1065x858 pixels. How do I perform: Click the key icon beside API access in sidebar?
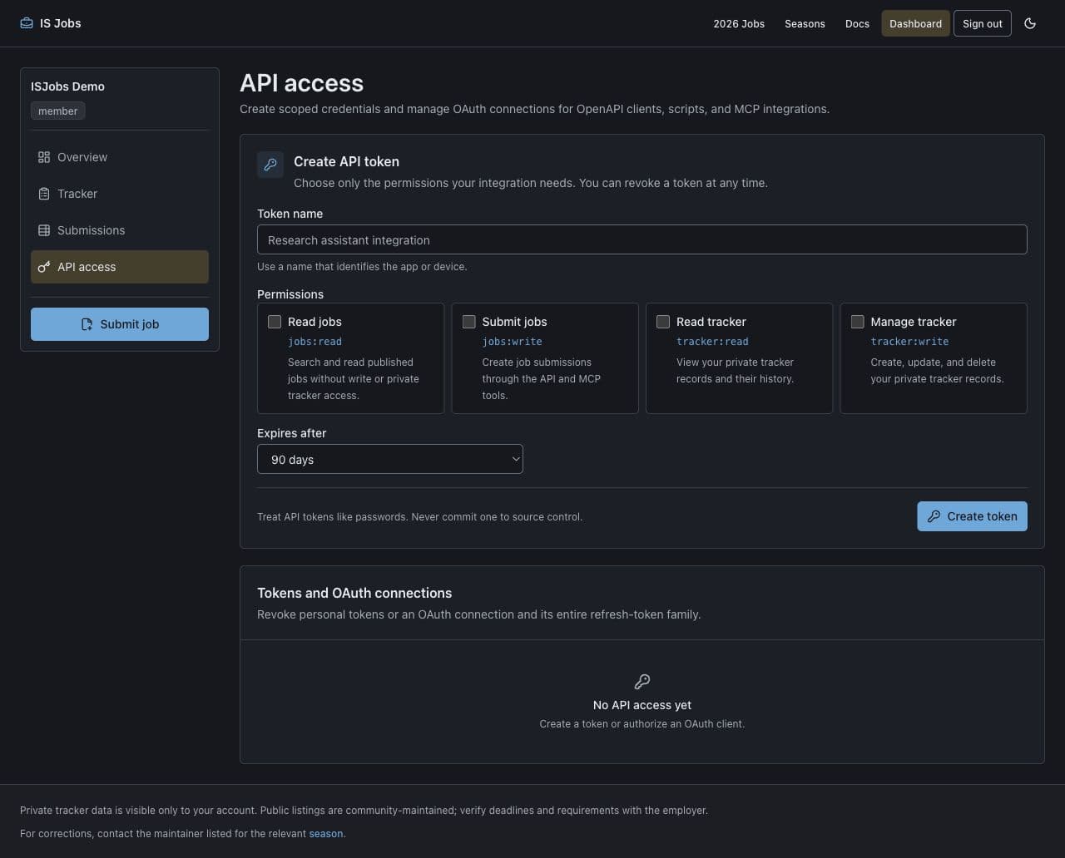coord(44,267)
